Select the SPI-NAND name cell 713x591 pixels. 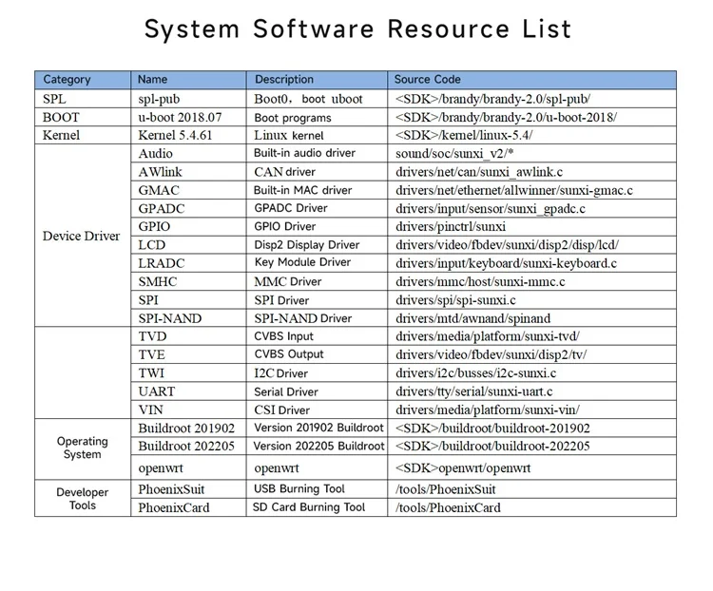(169, 318)
